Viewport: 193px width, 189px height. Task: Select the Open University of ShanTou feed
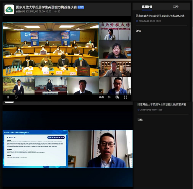pos(115,31)
